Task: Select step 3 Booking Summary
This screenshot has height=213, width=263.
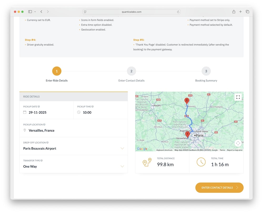Action: coord(206,71)
